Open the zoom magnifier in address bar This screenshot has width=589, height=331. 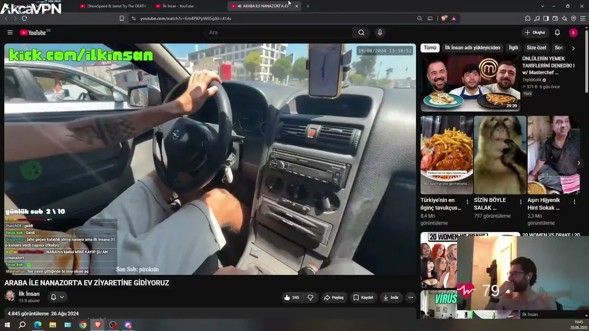click(419, 18)
